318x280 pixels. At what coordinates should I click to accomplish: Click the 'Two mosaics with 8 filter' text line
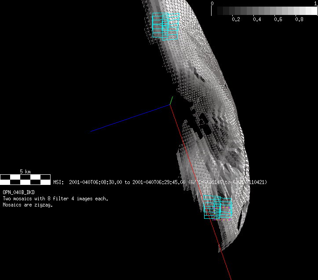pos(55,199)
